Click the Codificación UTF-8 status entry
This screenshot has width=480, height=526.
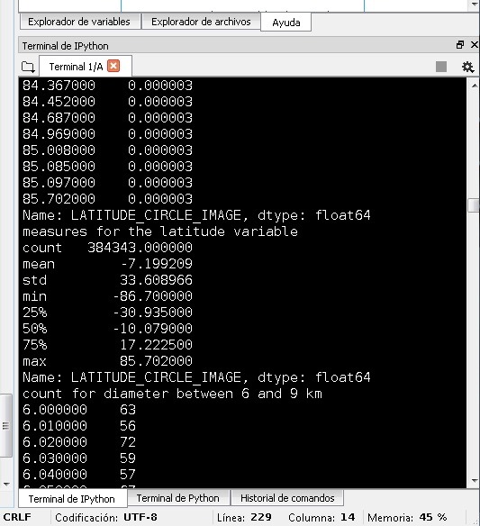(x=106, y=517)
